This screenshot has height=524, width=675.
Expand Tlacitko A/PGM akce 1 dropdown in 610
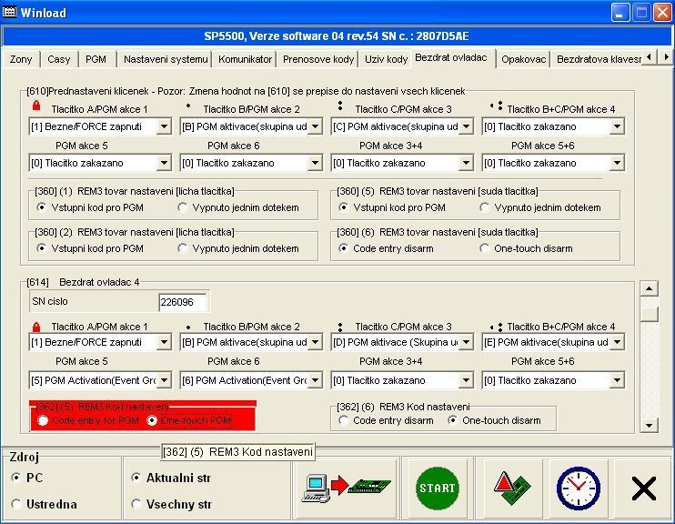[164, 126]
